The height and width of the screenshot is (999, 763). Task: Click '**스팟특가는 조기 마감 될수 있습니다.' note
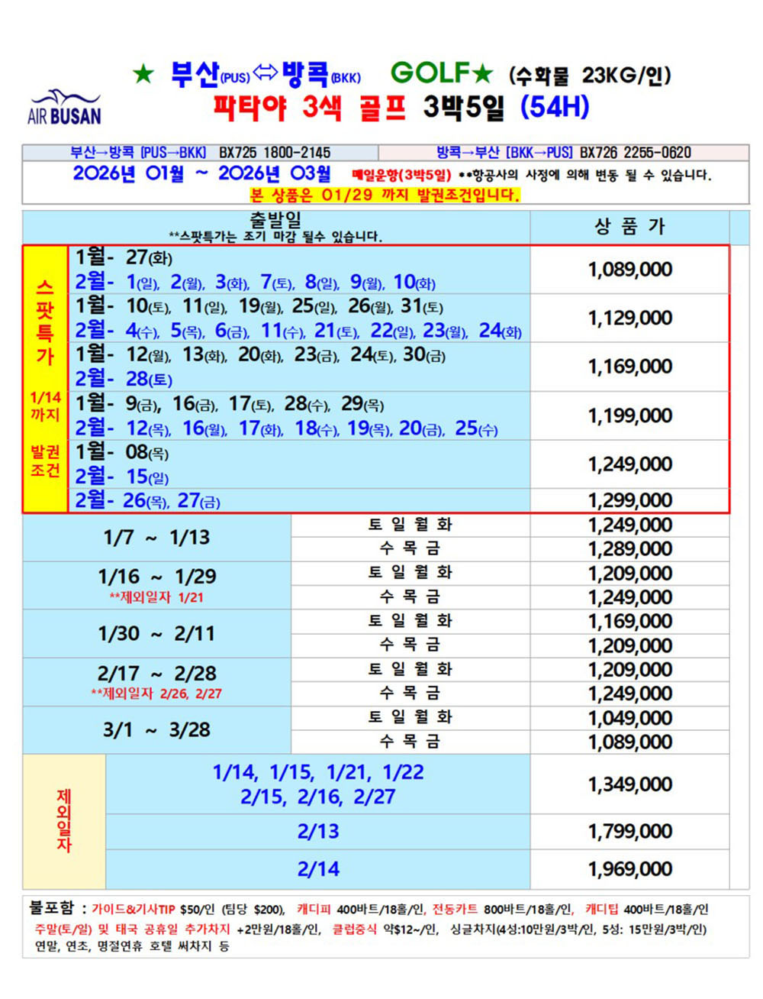(275, 237)
